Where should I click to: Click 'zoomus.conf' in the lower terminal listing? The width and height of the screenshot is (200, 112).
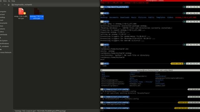160,86
